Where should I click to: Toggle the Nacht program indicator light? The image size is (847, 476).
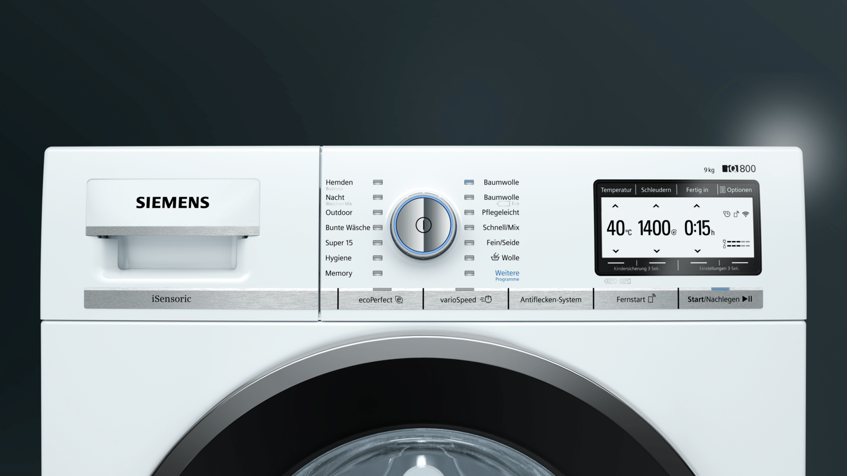coord(377,197)
